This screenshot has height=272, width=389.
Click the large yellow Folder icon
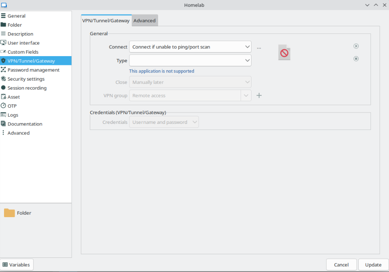coord(9,213)
